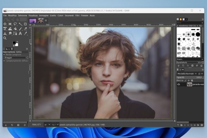207x138 pixels.
Task: Select the pexels layer thumbnail
Action: click(x=189, y=84)
